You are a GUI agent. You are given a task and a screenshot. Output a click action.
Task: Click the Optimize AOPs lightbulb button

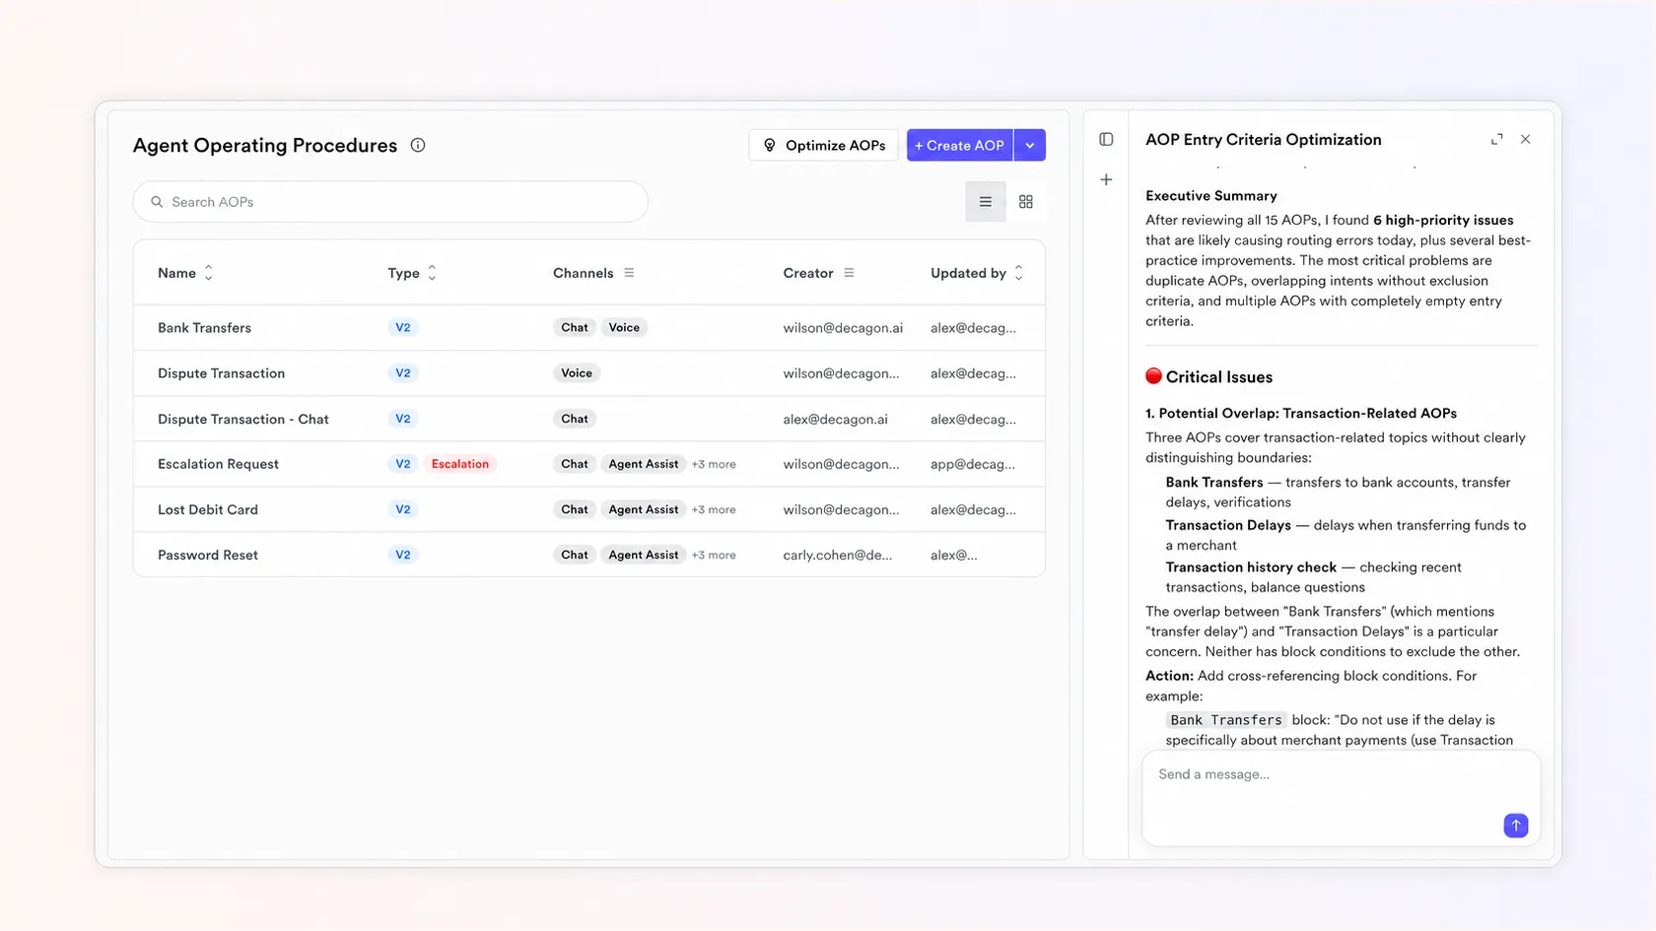[823, 145]
